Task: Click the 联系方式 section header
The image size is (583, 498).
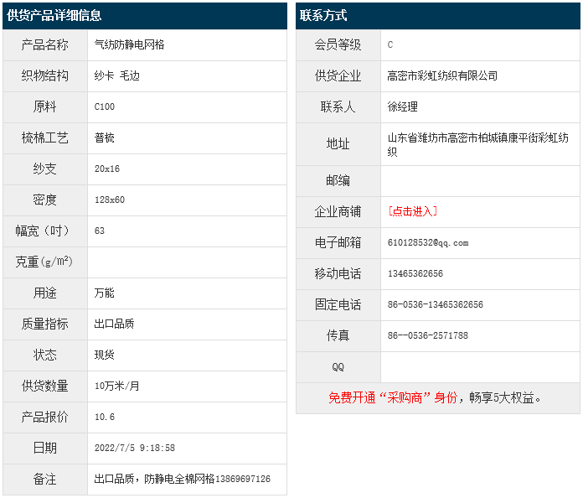Action: coord(323,15)
